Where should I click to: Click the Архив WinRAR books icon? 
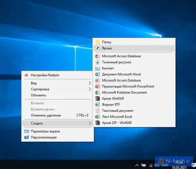(97, 99)
